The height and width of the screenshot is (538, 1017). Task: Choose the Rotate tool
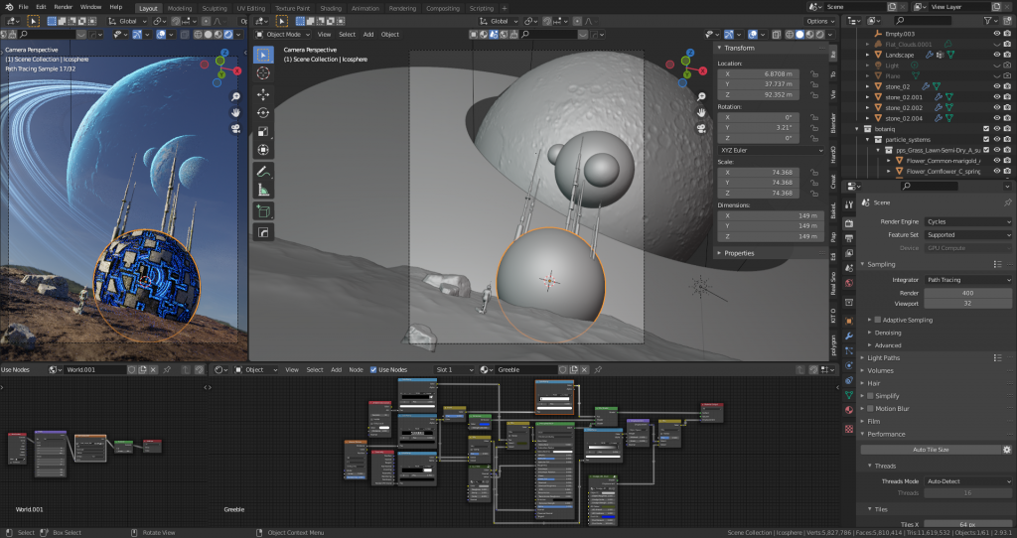point(263,112)
